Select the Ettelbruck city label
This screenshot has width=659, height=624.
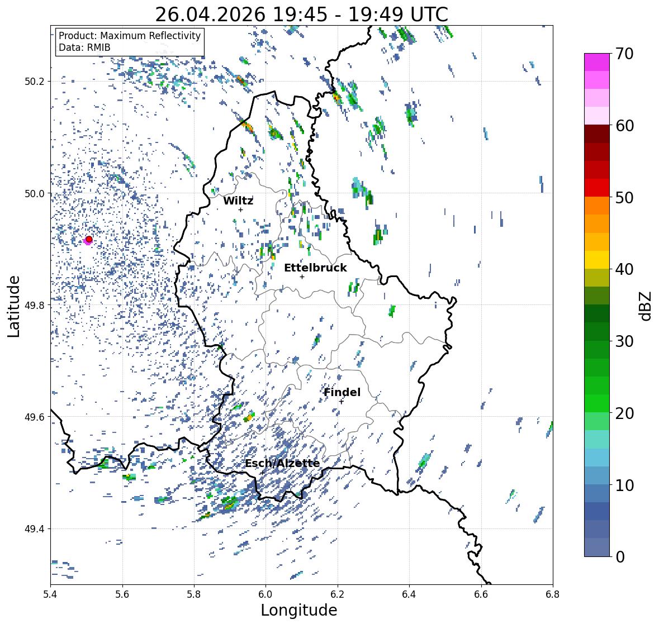[315, 268]
